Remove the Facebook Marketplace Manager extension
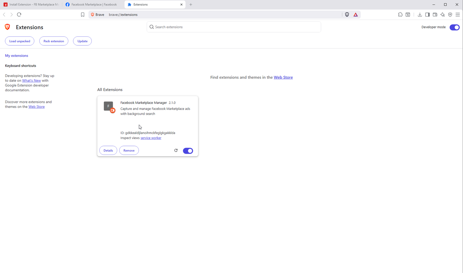463x273 pixels. [129, 151]
